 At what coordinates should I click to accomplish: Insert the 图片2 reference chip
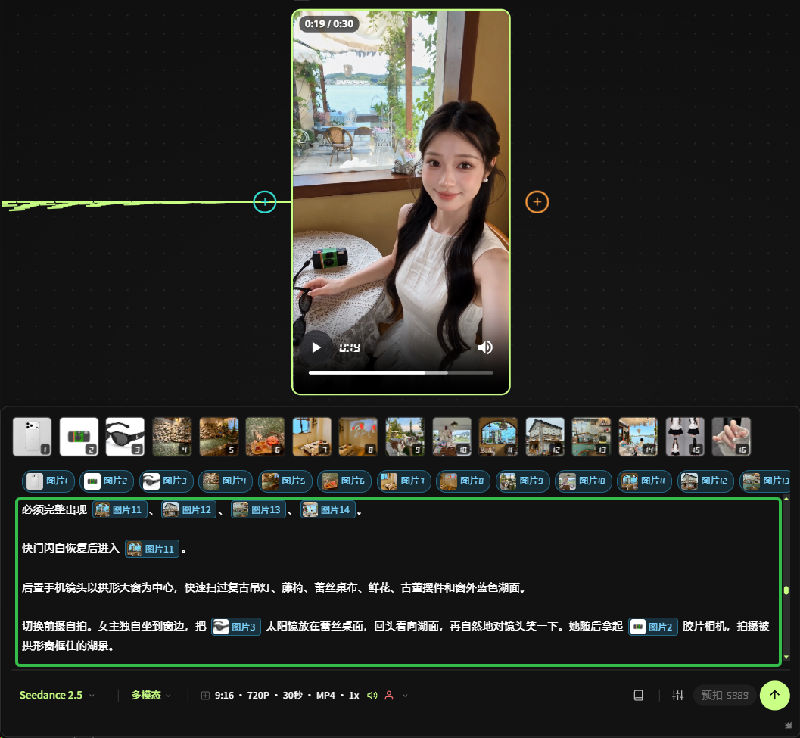point(107,481)
